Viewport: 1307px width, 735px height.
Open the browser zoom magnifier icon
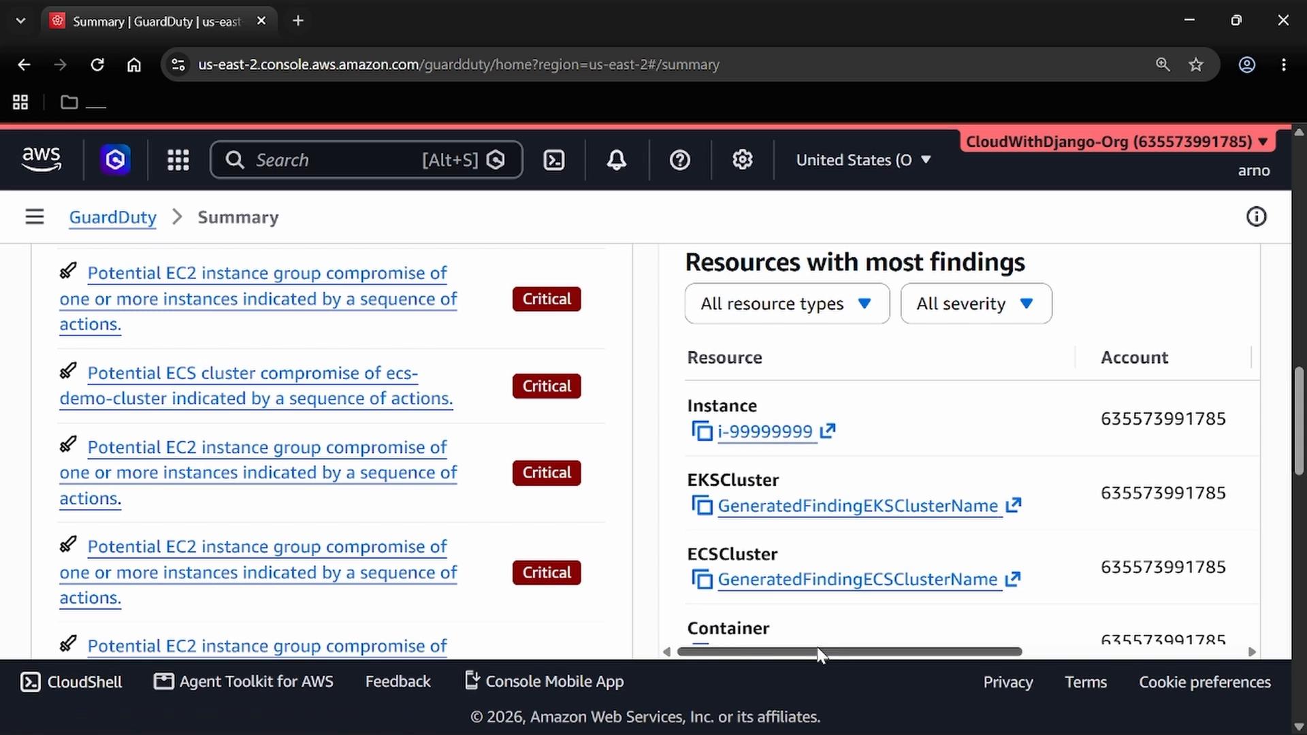pos(1163,65)
